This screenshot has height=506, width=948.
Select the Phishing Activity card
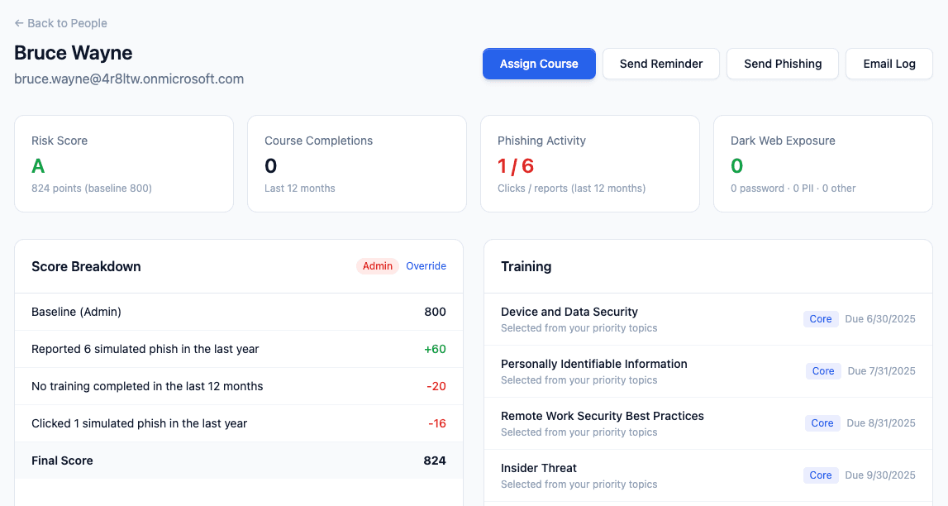click(x=590, y=164)
